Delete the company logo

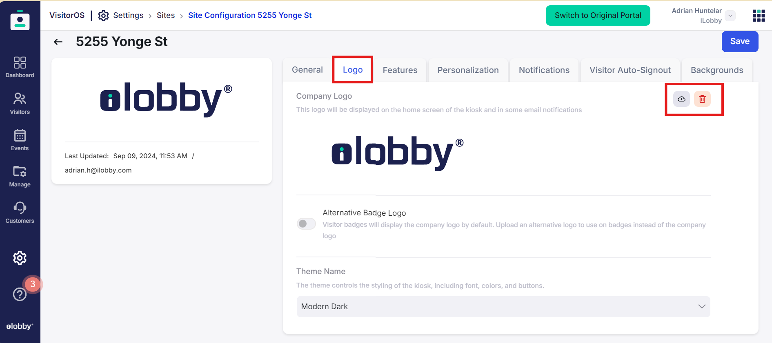702,99
